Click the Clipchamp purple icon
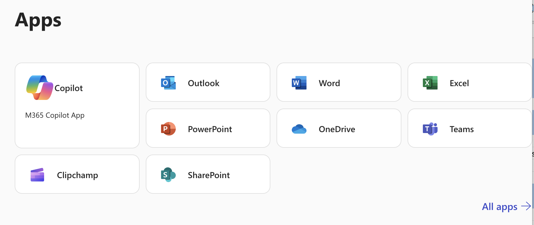The image size is (534, 225). tap(37, 175)
